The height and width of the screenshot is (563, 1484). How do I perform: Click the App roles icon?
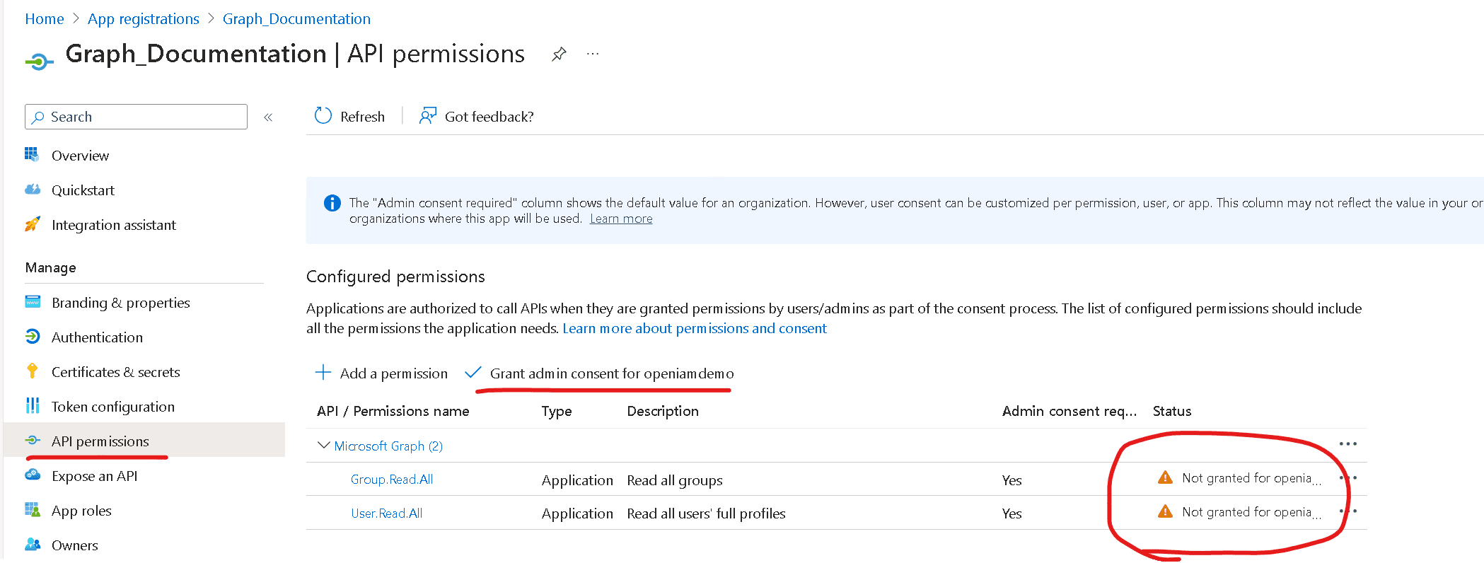pos(33,510)
